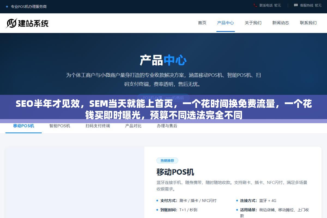Screen dimensions: 327x218
Task: Open the 办理与售后 tab
Action: pos(167,126)
